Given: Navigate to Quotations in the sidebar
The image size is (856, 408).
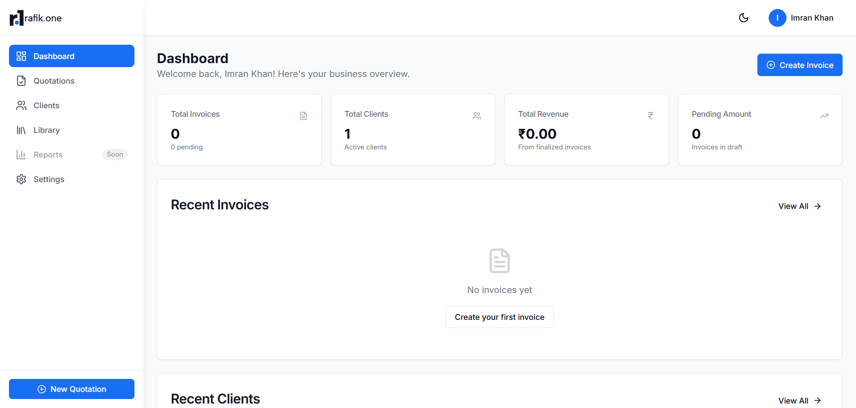Looking at the screenshot, I should [53, 81].
